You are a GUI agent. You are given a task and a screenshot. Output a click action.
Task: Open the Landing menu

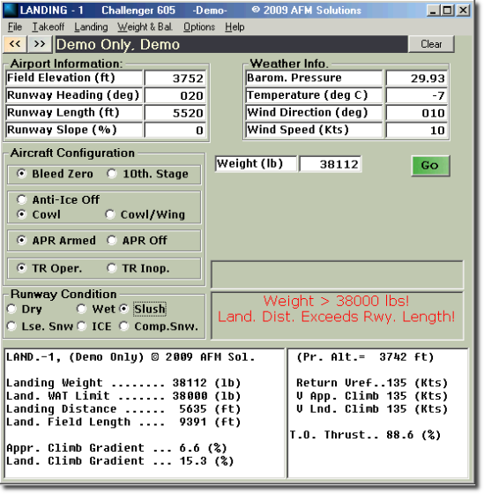91,27
